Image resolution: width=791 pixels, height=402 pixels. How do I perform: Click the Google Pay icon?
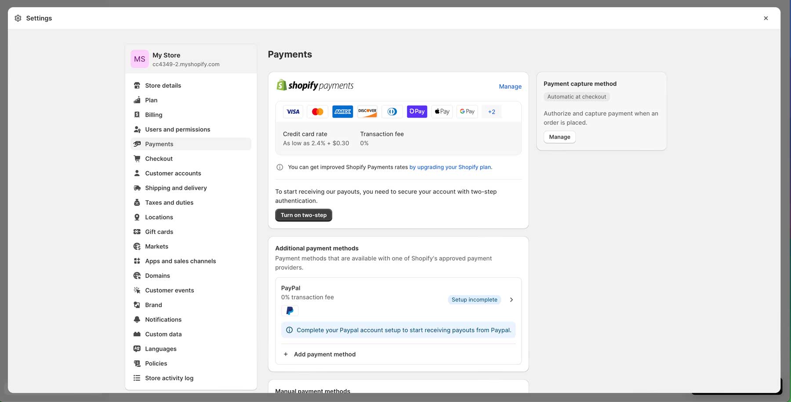(467, 111)
